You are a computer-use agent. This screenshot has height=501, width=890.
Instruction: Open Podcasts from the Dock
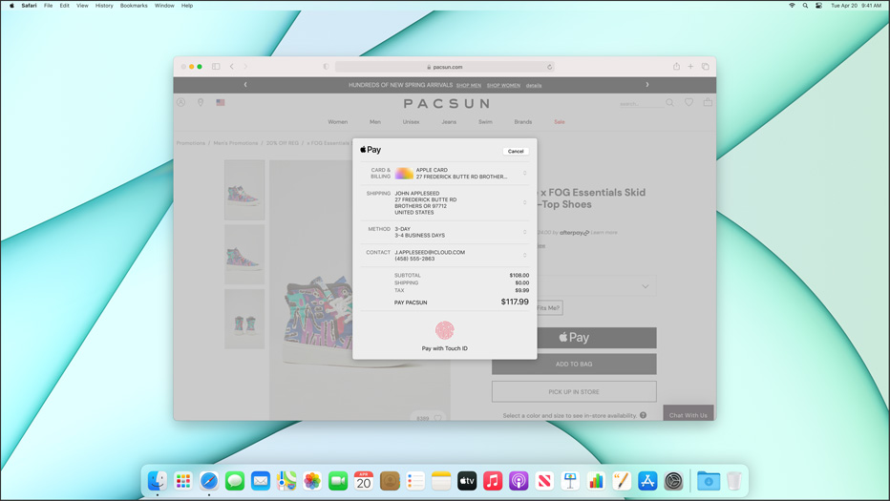pos(519,481)
